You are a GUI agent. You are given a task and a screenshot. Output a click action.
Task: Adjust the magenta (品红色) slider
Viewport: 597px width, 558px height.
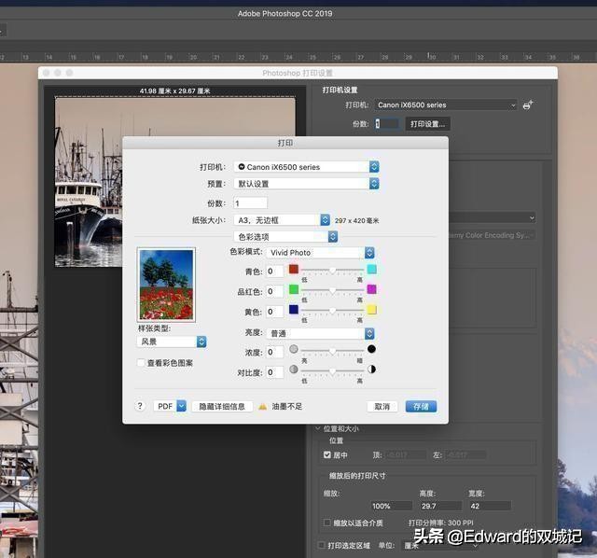(332, 290)
